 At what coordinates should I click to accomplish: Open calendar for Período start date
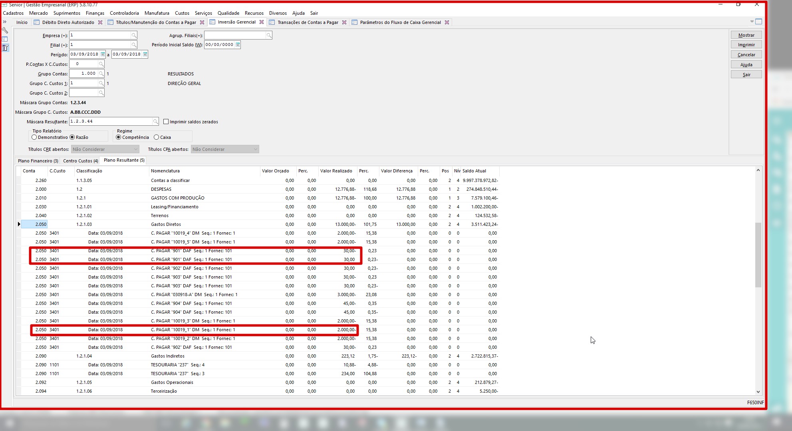click(x=103, y=54)
